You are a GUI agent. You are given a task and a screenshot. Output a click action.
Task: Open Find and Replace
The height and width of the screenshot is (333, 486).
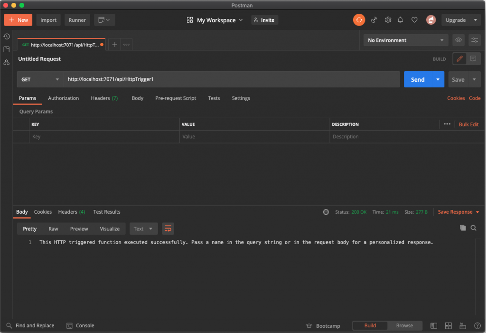tap(30, 325)
